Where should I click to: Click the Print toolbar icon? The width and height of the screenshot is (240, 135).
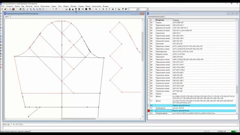20,9
